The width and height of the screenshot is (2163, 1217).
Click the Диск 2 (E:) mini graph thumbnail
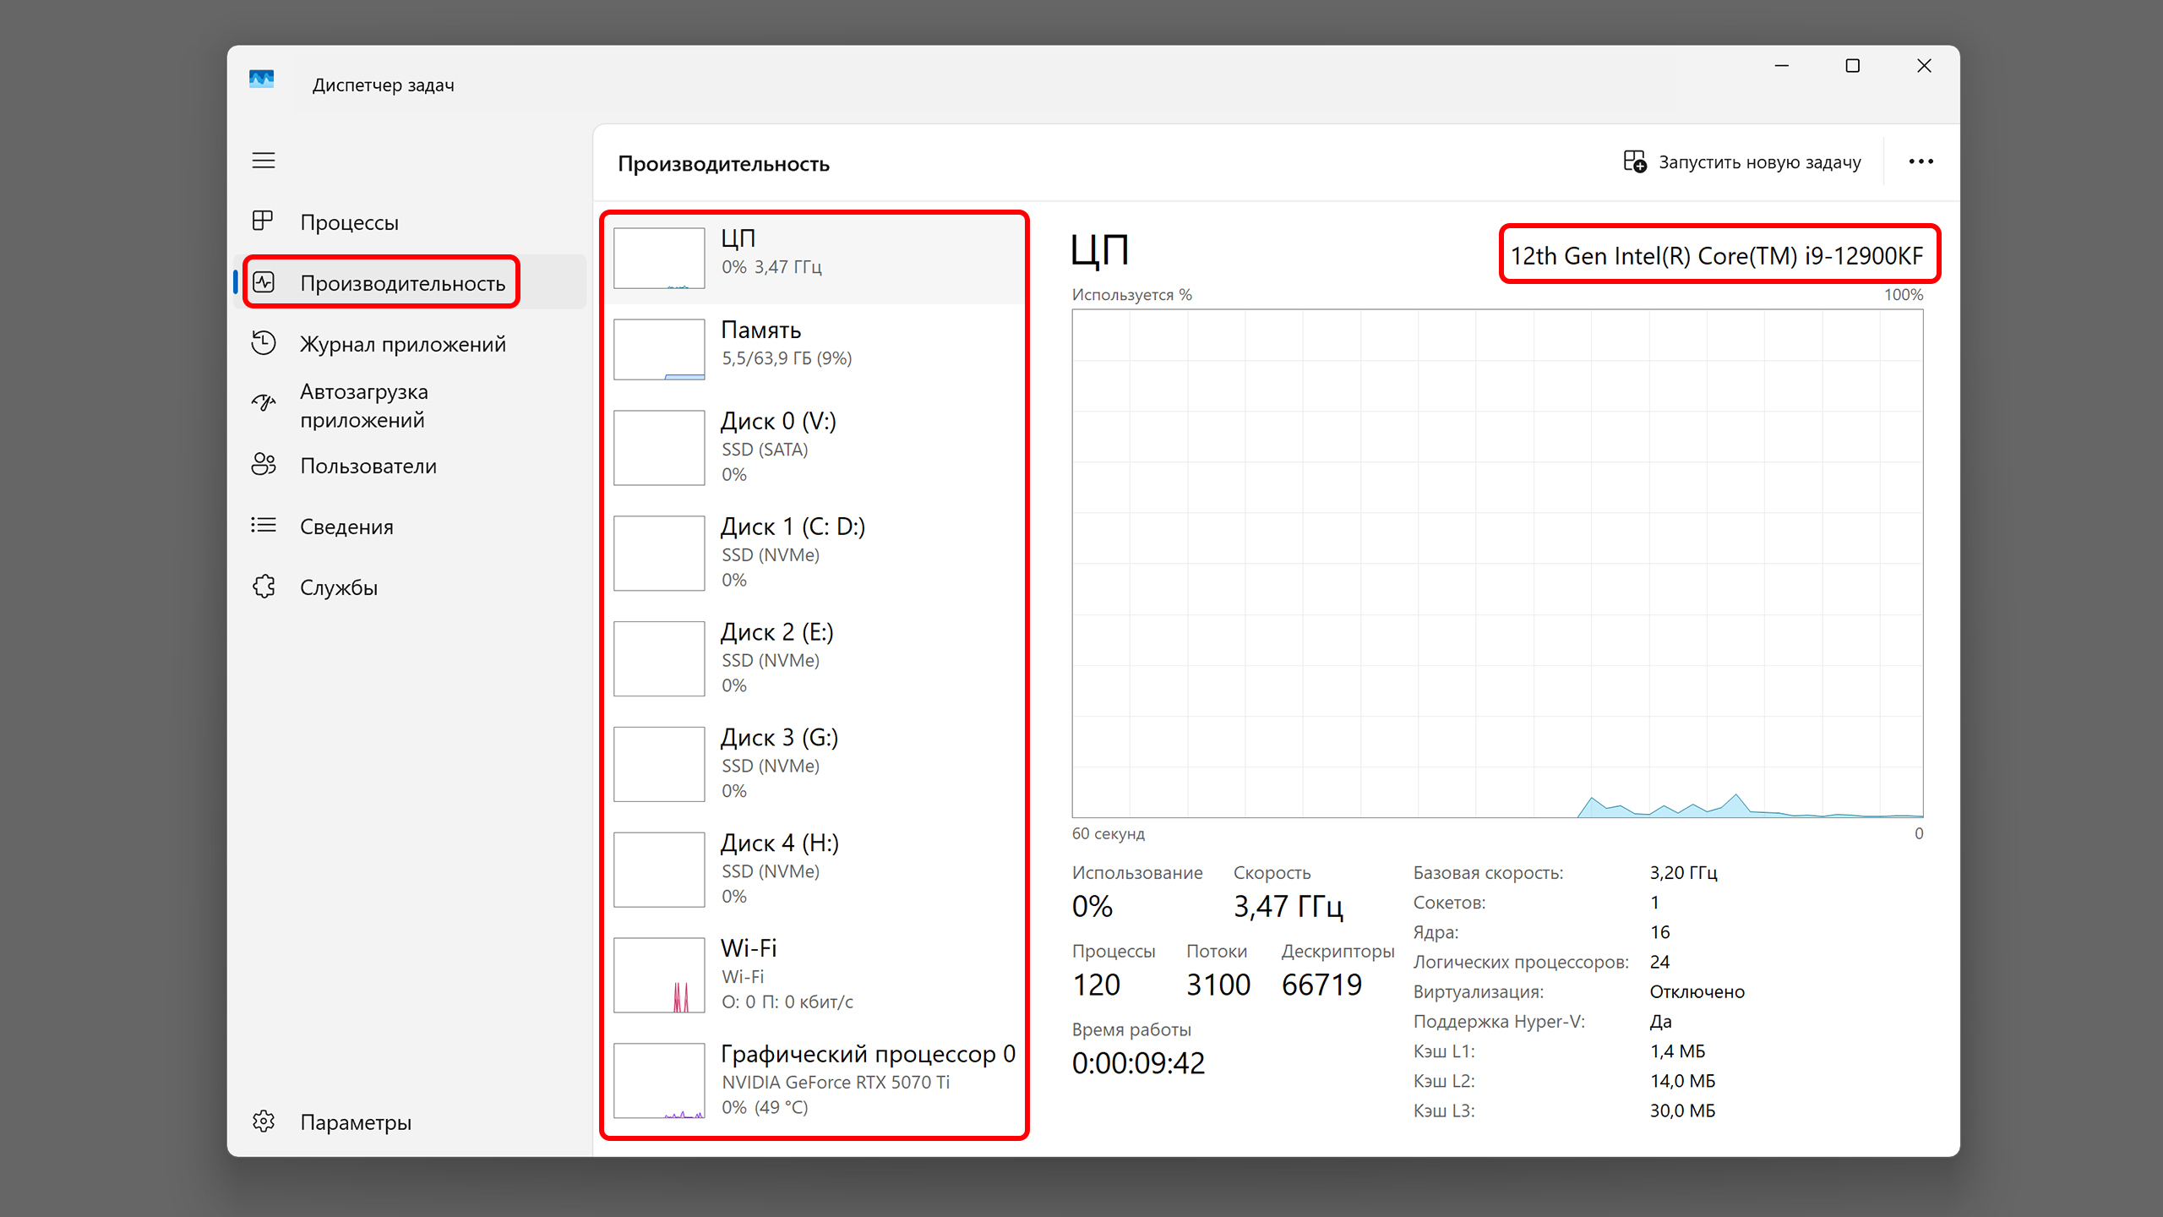click(659, 658)
